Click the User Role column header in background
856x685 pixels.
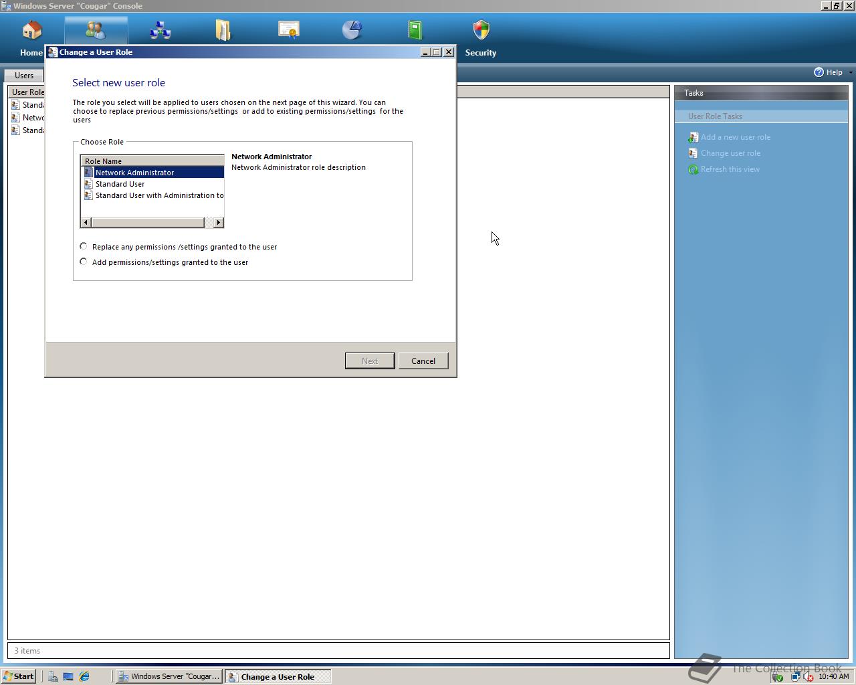click(x=27, y=92)
